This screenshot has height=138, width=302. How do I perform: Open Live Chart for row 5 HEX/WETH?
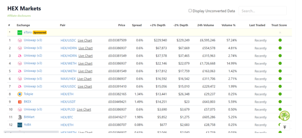click(85, 71)
